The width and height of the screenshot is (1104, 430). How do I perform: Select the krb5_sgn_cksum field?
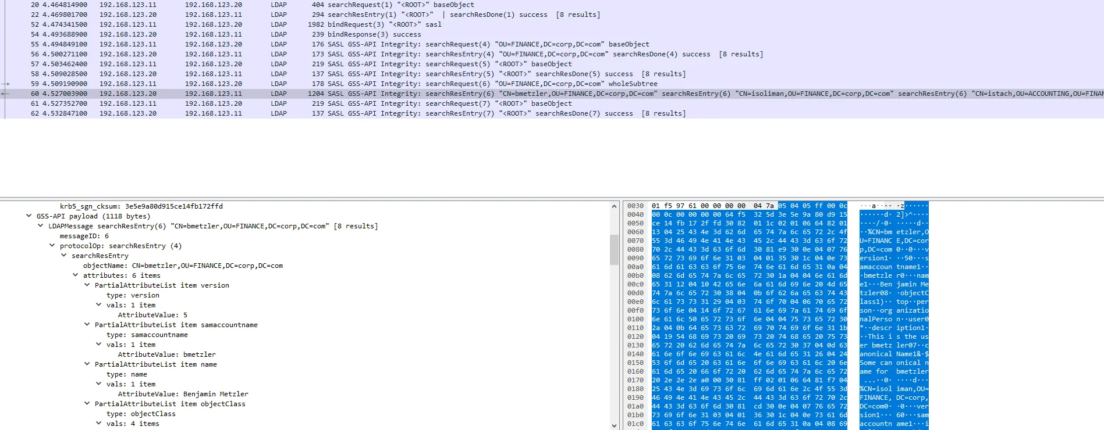141,206
